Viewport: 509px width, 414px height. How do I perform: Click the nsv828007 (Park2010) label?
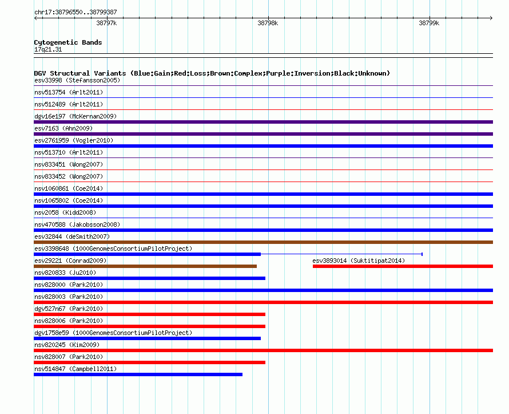pos(69,357)
